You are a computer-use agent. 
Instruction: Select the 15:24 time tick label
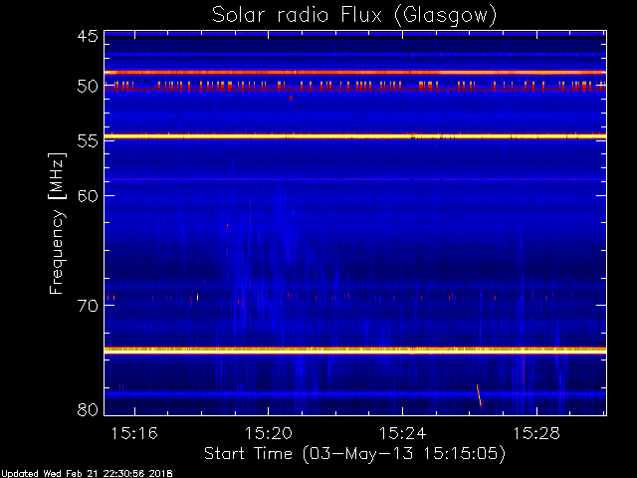tap(402, 433)
